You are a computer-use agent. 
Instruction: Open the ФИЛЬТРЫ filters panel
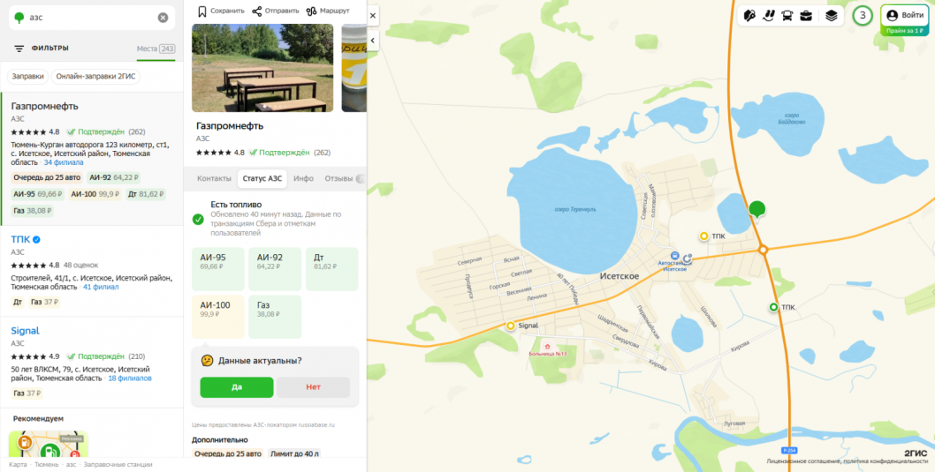[42, 49]
